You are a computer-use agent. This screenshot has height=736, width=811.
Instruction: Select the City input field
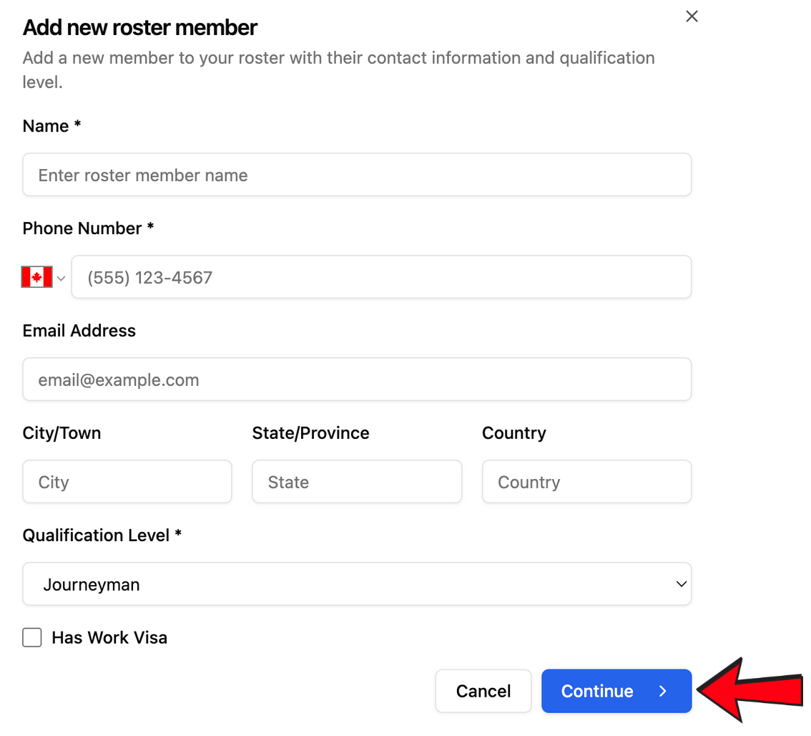point(127,481)
